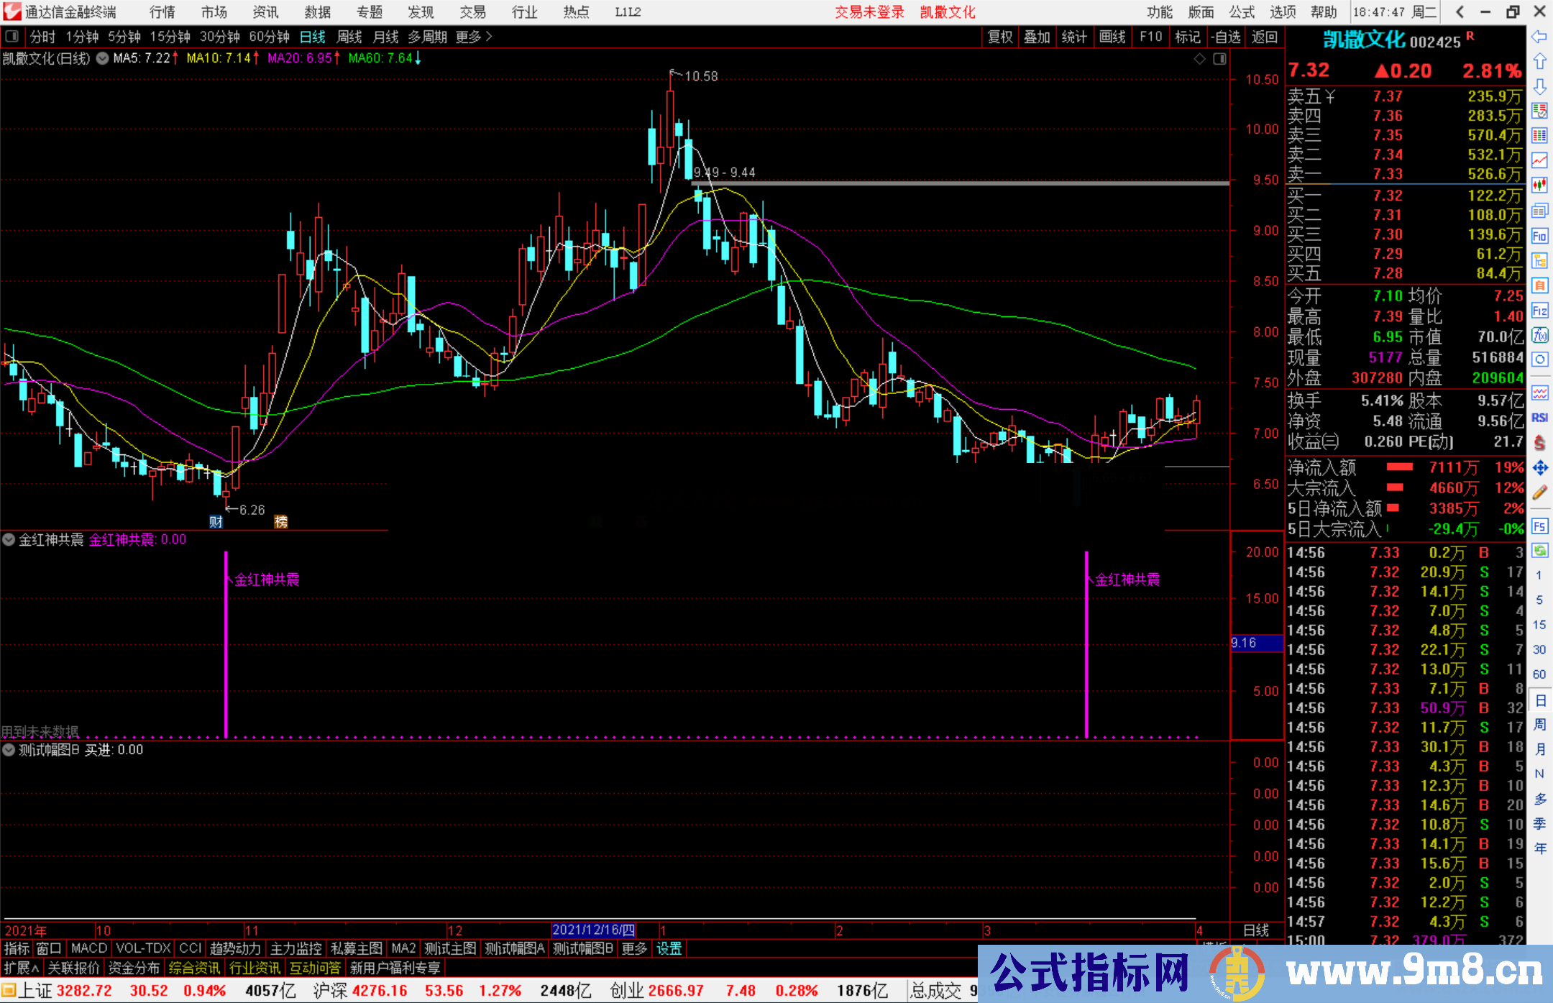Image resolution: width=1553 pixels, height=1003 pixels.
Task: Click the 返回 return button
Action: [1264, 37]
